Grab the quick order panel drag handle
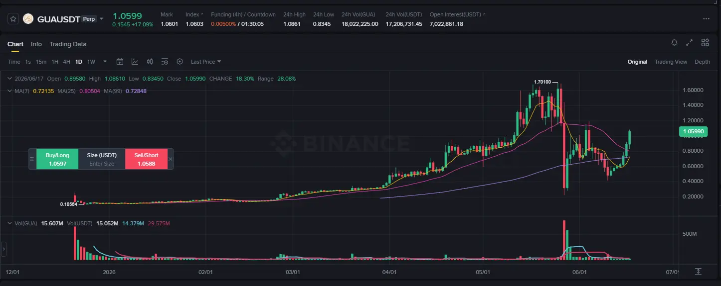 click(32, 159)
